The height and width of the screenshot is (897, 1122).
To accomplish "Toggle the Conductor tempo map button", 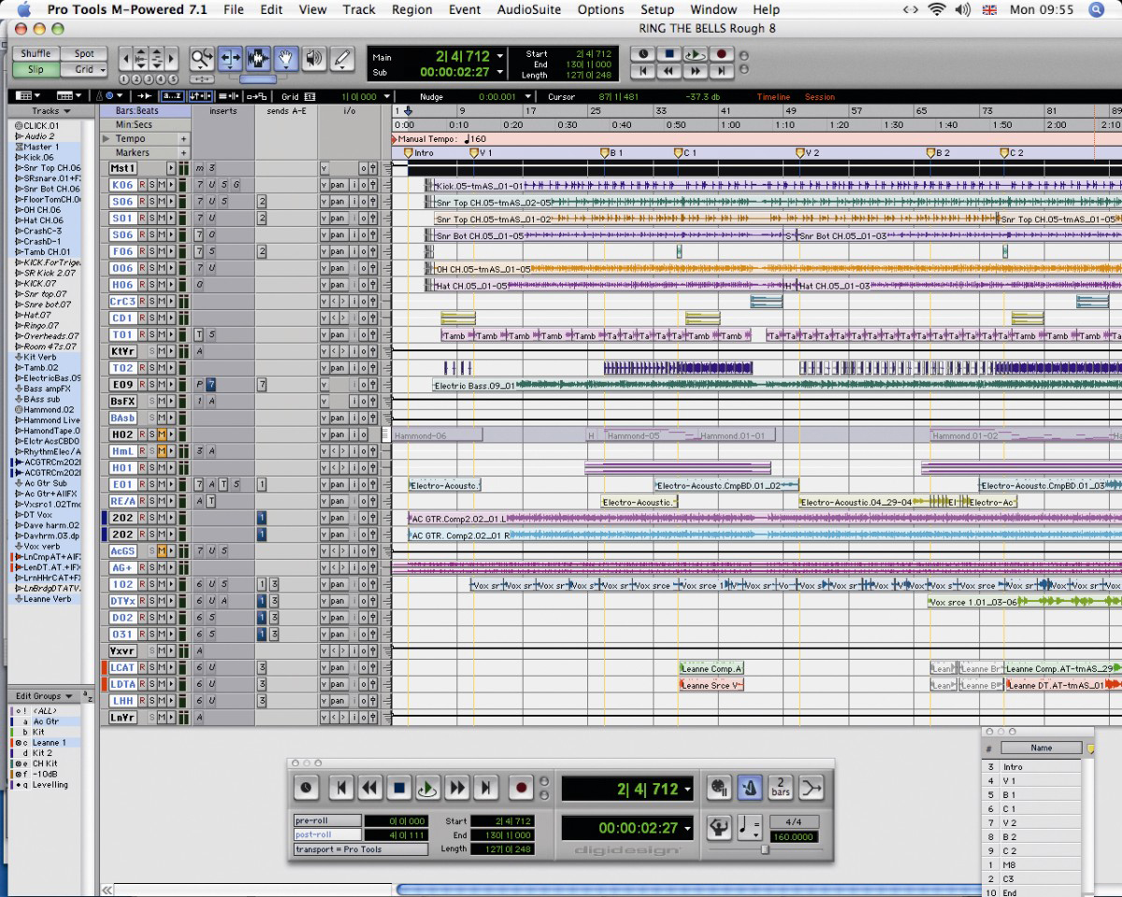I will tap(719, 827).
